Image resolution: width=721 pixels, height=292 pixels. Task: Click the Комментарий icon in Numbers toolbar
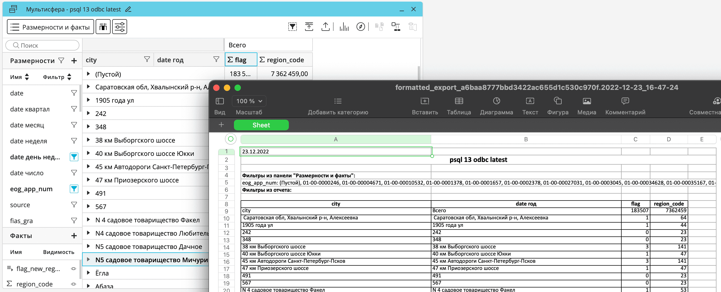click(x=625, y=101)
